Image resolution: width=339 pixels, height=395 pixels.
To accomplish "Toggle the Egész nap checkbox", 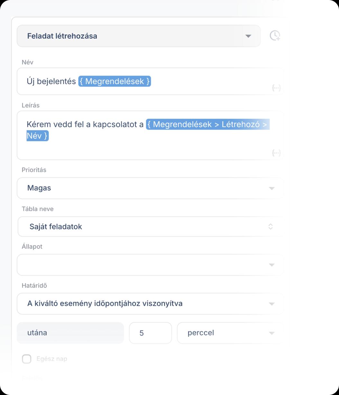I will click(27, 359).
